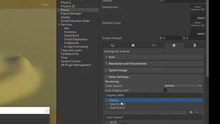Open Physics settings category
The width and height of the screenshot is (220, 124).
66,2
